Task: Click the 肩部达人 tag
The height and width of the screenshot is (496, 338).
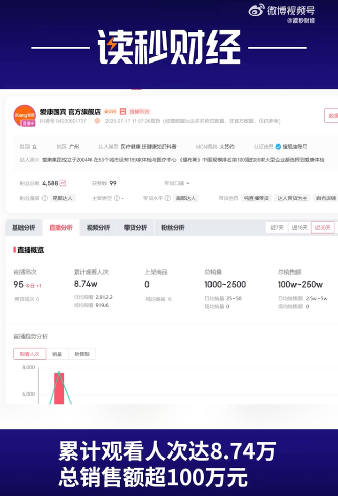Action: [x=185, y=198]
